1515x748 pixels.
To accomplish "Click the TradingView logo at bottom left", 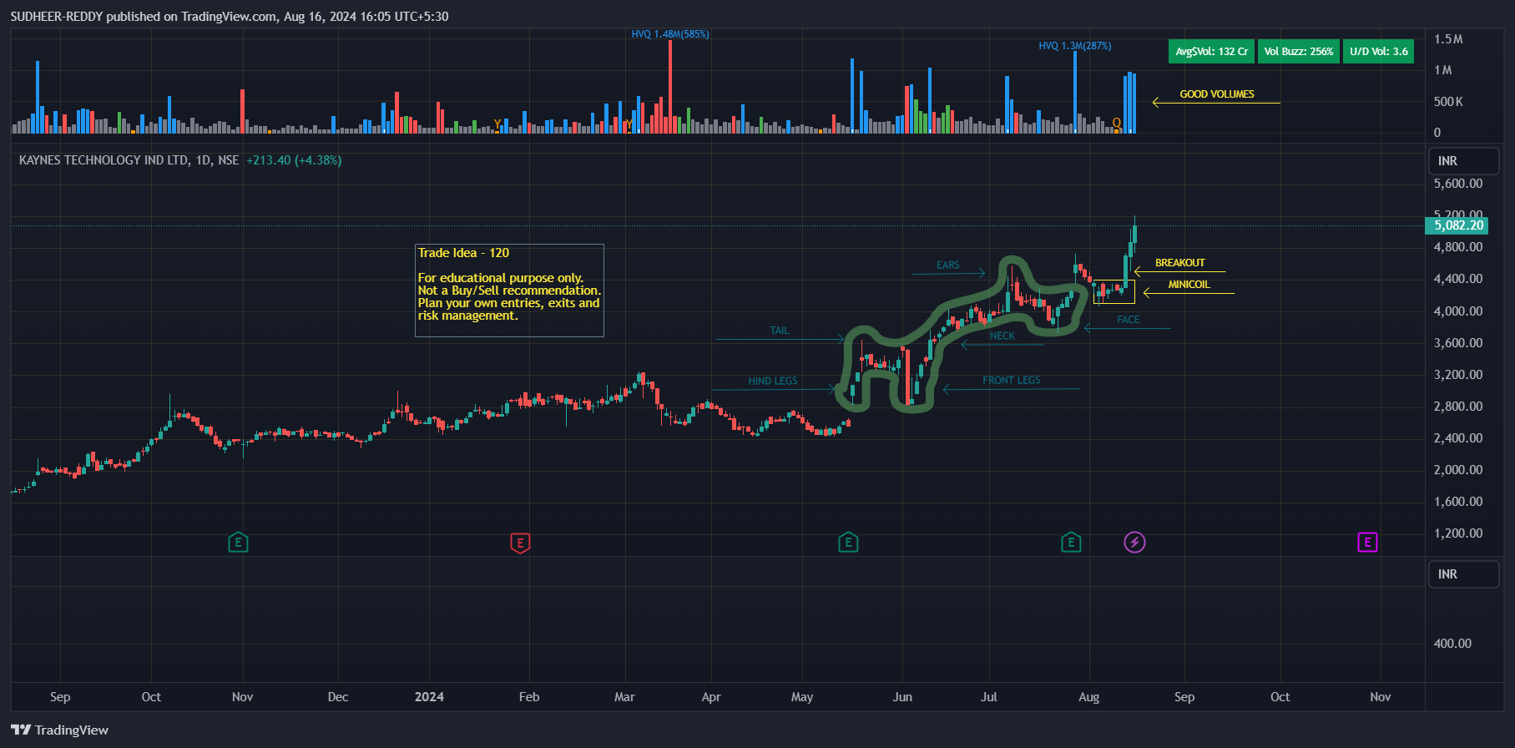I will [60, 730].
